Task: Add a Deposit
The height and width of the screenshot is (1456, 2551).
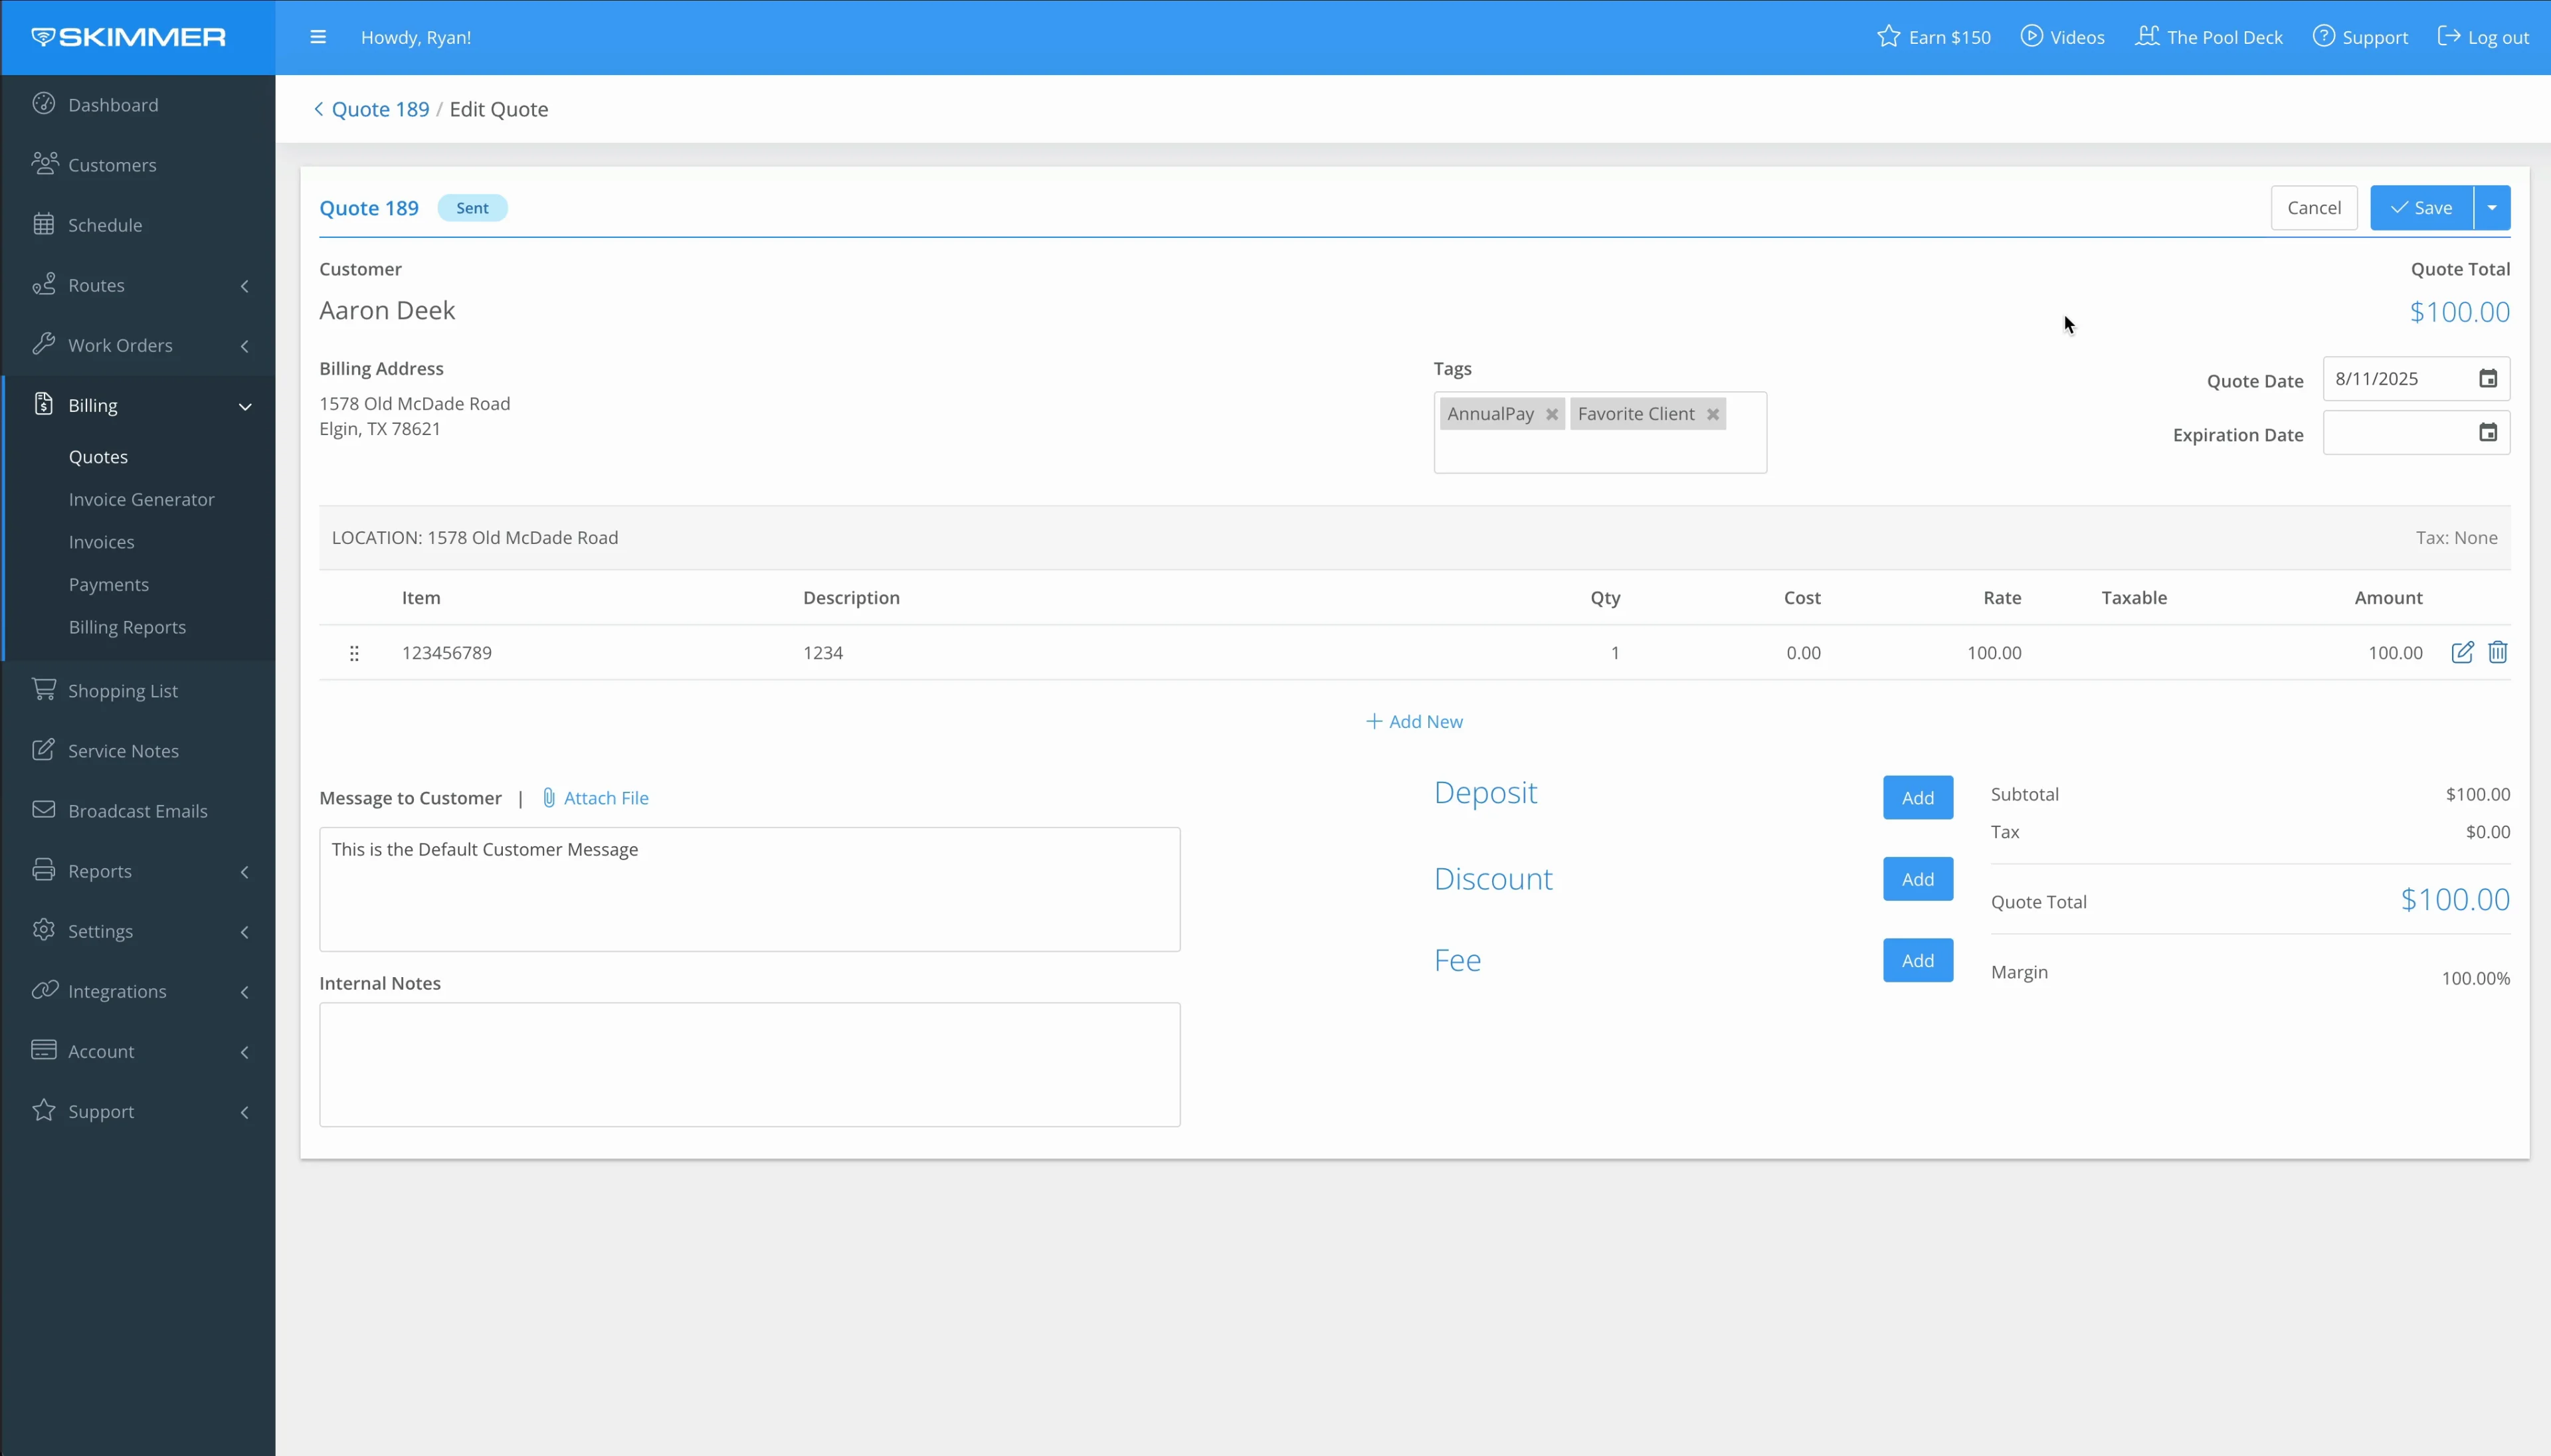Action: click(x=1918, y=798)
